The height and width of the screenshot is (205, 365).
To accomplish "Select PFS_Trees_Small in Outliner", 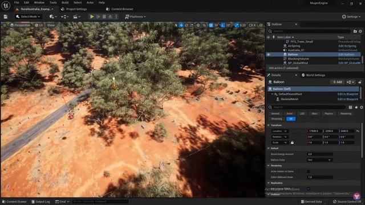I will tap(302, 42).
